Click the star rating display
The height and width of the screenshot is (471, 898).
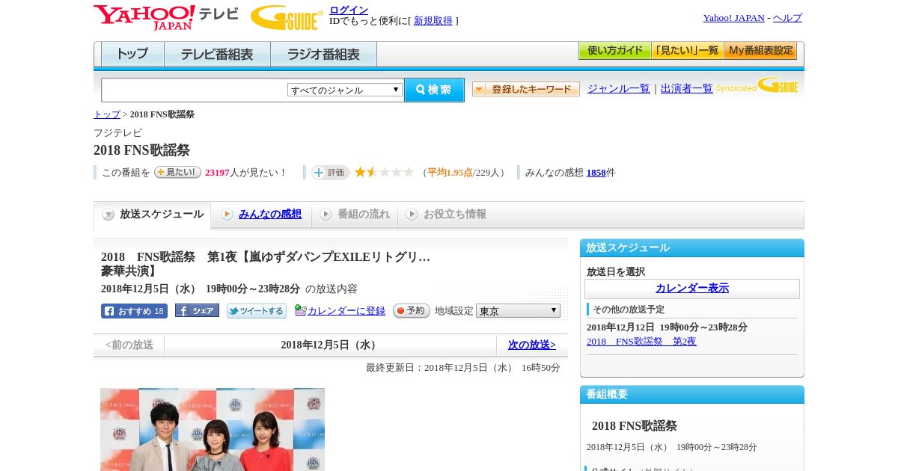tap(384, 172)
